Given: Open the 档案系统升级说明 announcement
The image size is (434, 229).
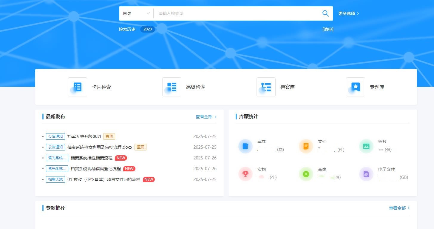Looking at the screenshot, I should pyautogui.click(x=84, y=136).
